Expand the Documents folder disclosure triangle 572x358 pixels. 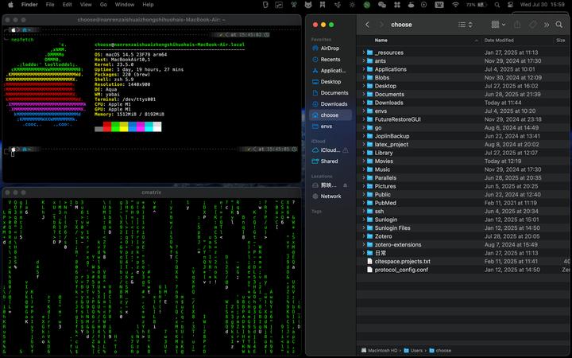coord(363,95)
